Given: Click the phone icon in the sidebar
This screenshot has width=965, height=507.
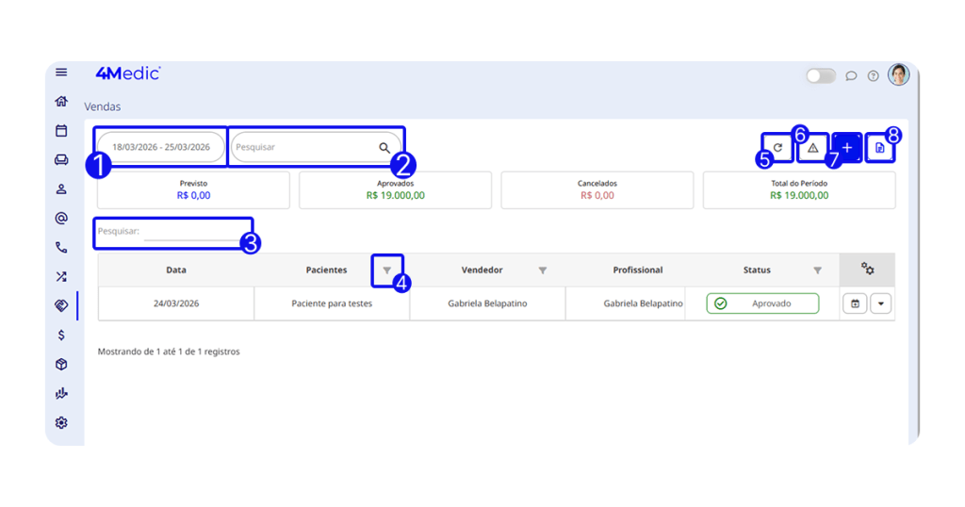Looking at the screenshot, I should click(61, 248).
